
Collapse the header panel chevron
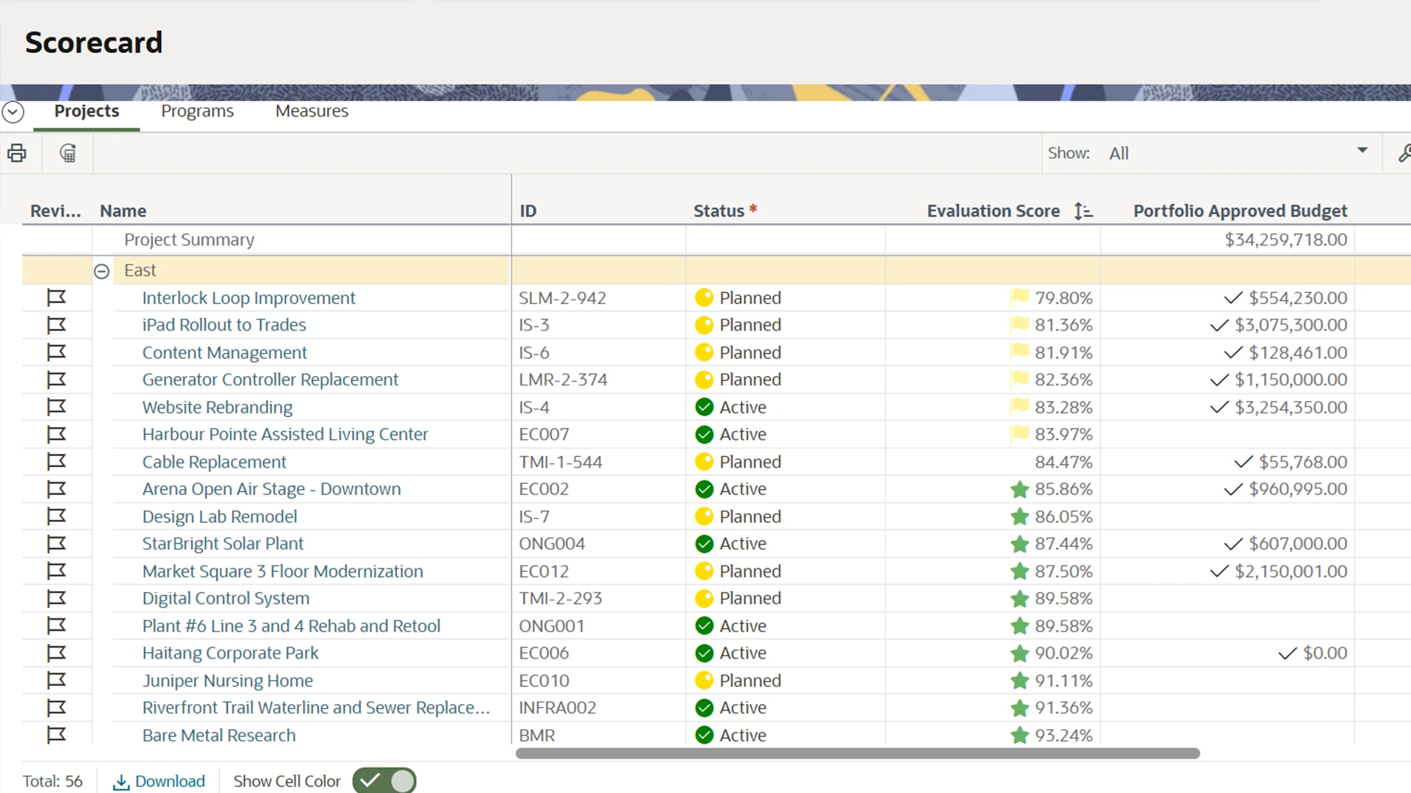[x=13, y=112]
